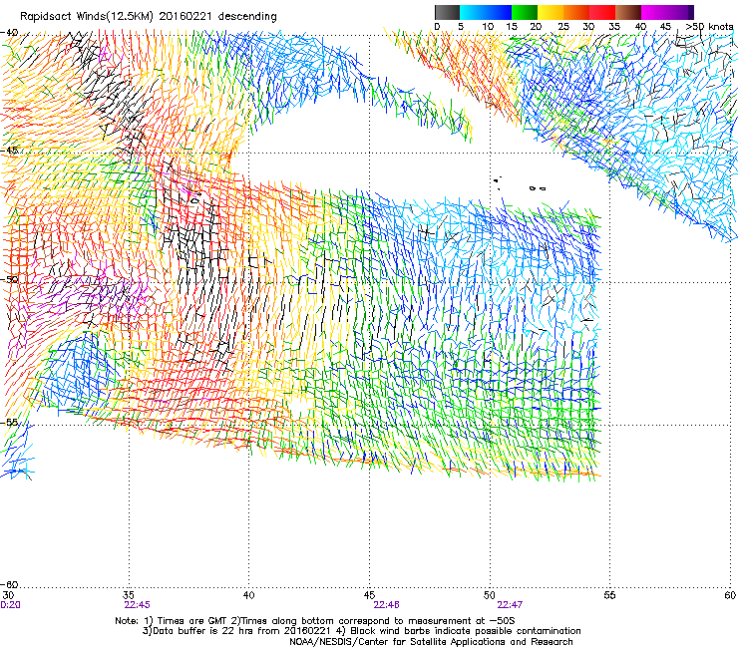
Task: Select the red 30-35 knots legend band
Action: pyautogui.click(x=602, y=12)
